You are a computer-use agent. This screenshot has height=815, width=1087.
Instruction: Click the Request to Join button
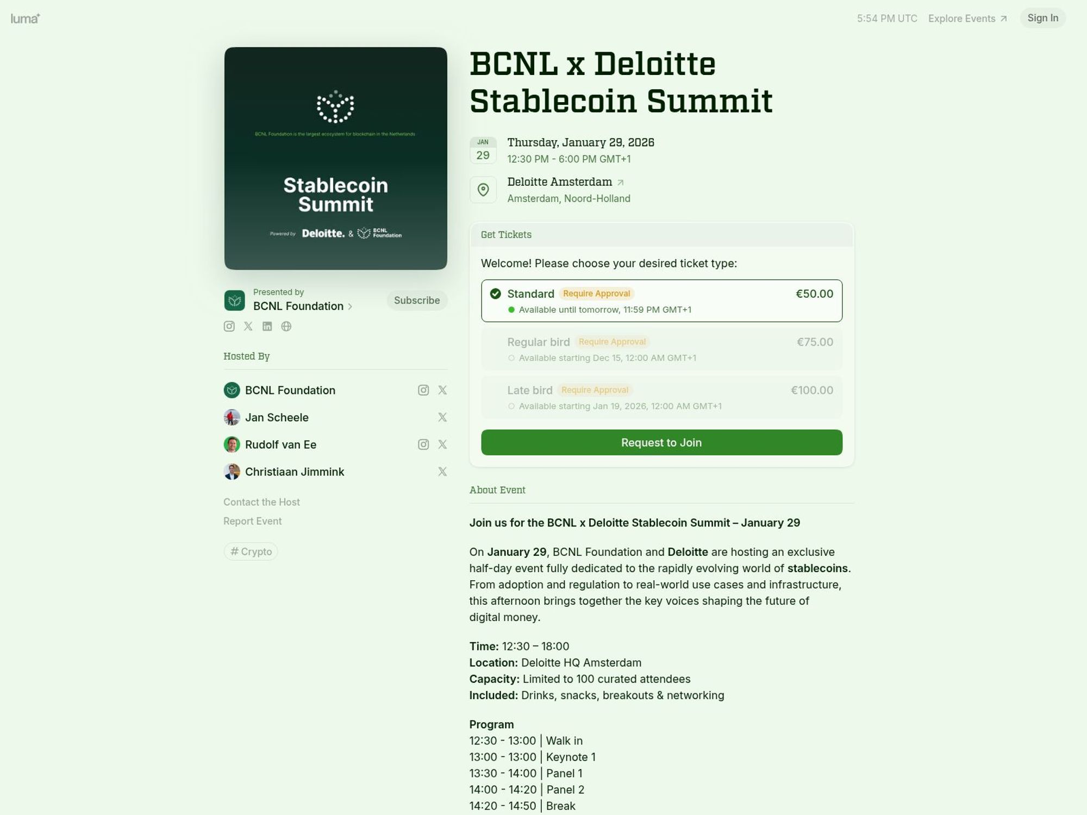point(661,442)
